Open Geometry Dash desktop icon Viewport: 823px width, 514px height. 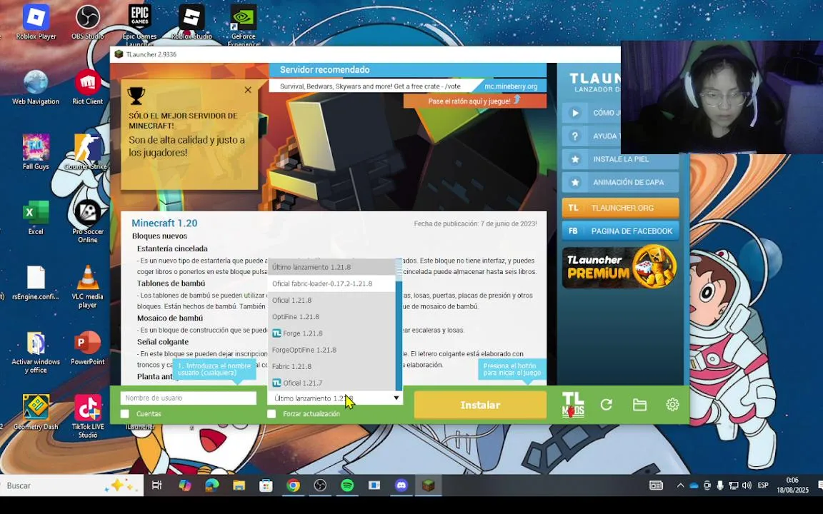[x=36, y=412]
